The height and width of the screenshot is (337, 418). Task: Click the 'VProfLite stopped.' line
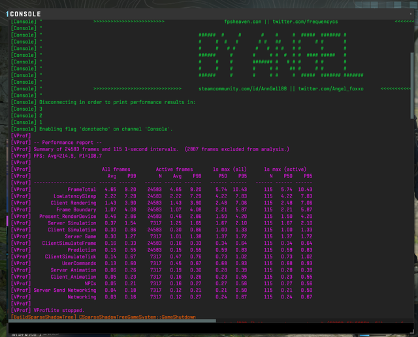[x=59, y=310]
